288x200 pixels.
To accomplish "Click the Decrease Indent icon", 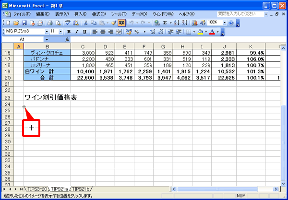I will [171, 32].
